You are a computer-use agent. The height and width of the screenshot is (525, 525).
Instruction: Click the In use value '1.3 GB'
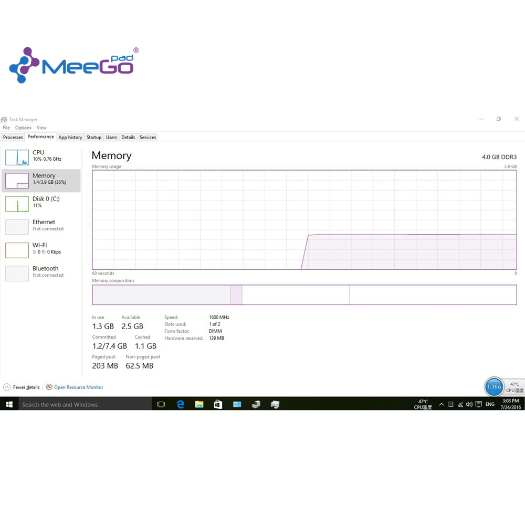[x=103, y=326]
